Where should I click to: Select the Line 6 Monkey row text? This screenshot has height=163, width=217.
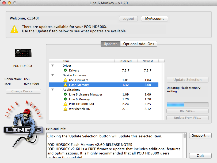[x=79, y=99]
